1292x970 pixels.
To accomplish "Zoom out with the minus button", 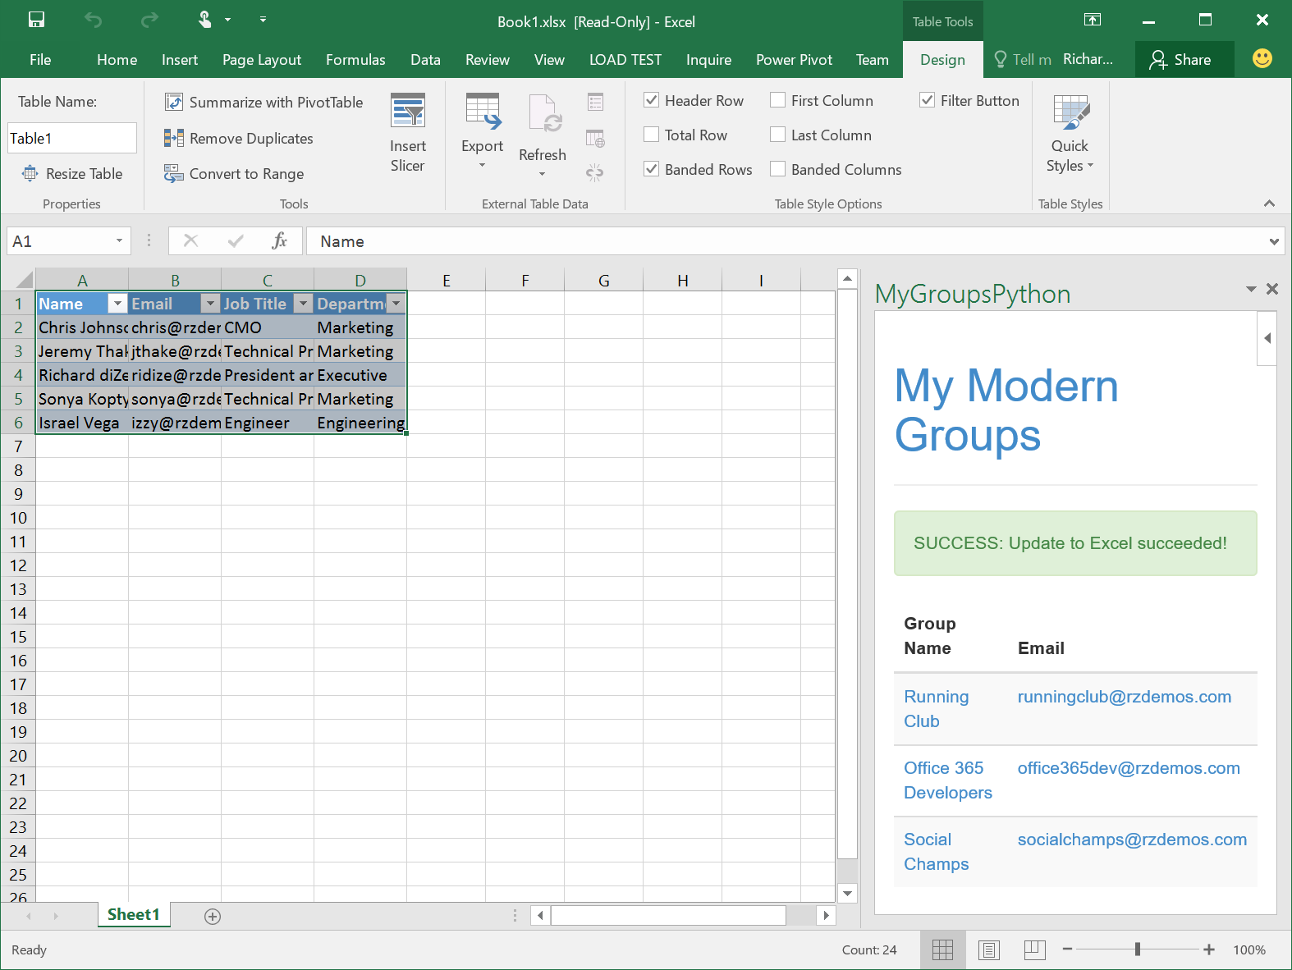I will (1067, 949).
